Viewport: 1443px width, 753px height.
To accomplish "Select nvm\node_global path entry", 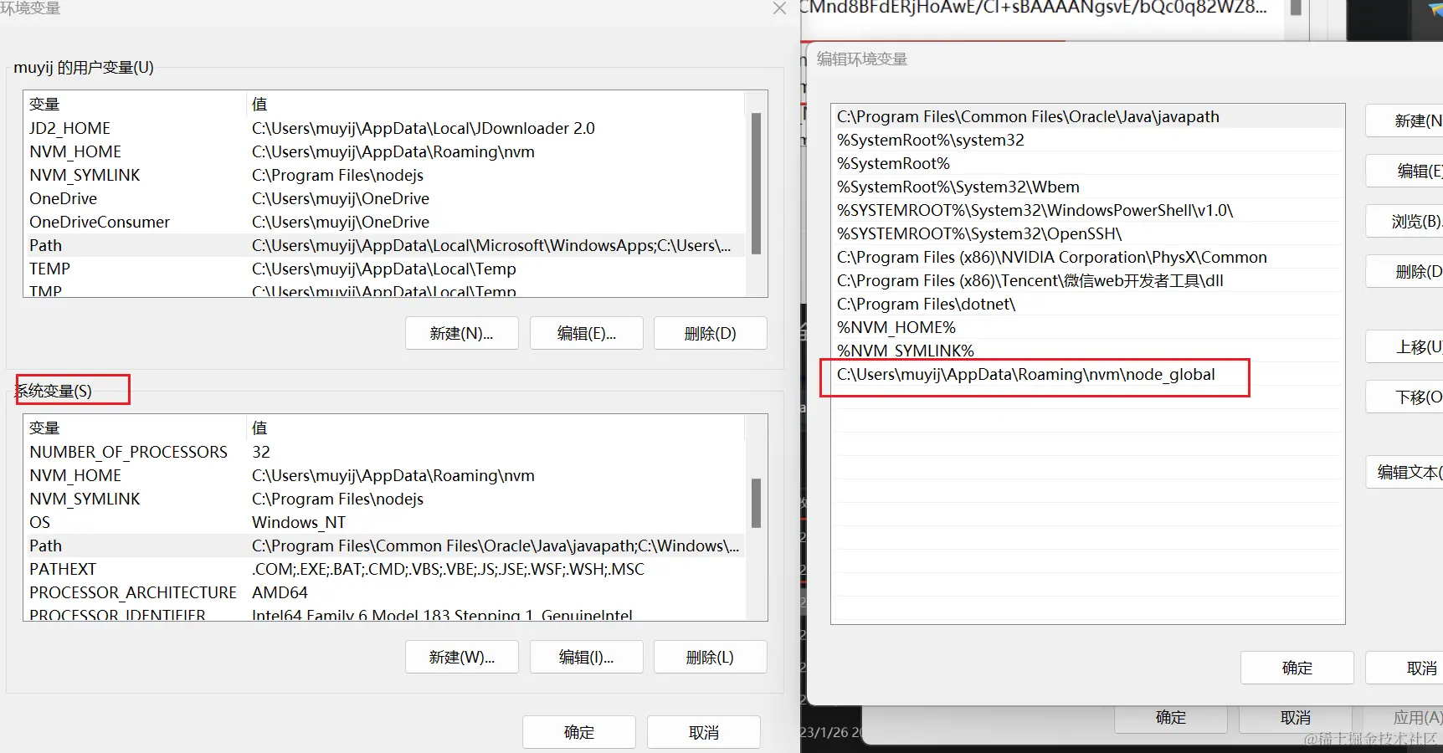I will point(1088,374).
